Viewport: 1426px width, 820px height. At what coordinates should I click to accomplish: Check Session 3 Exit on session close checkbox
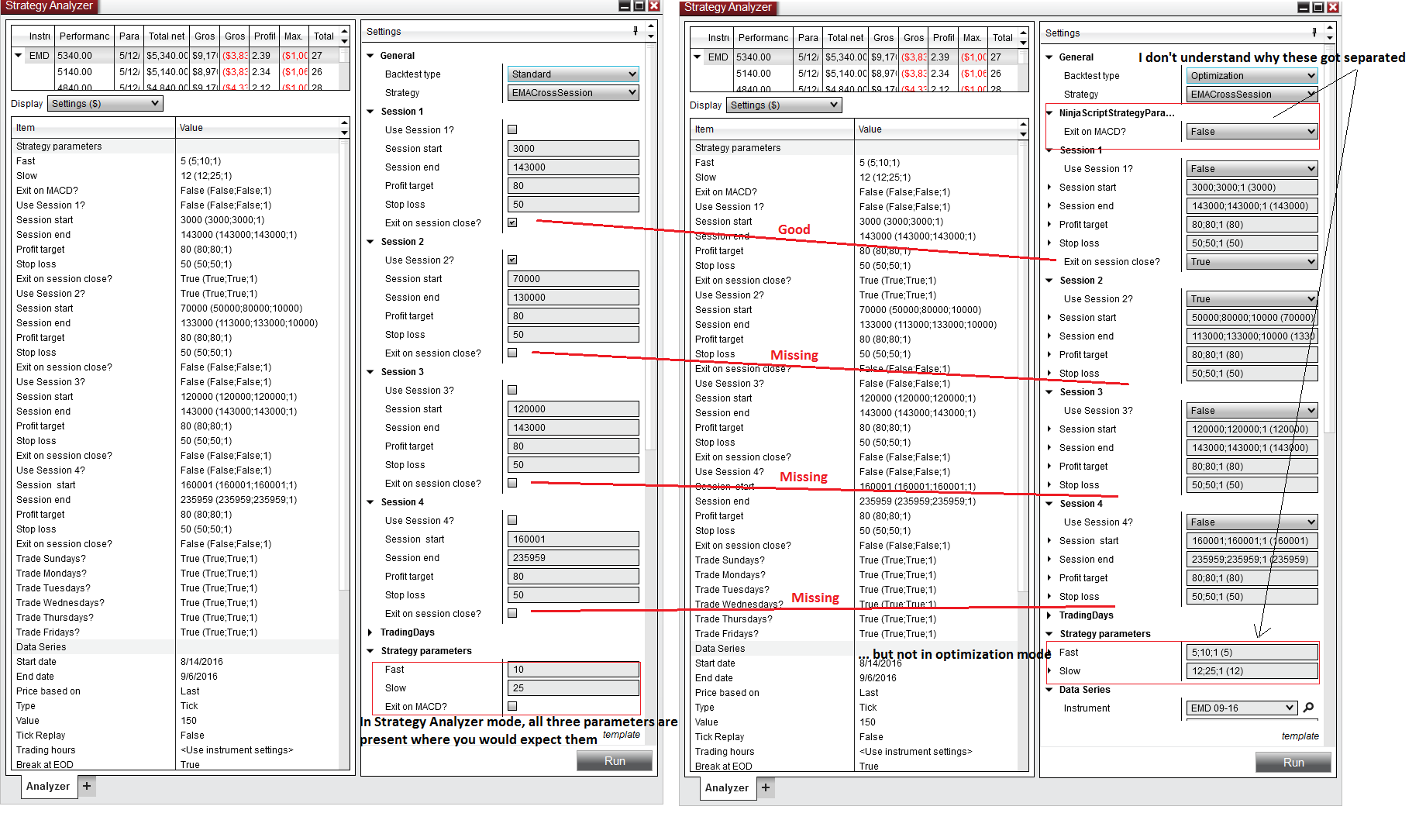pos(512,483)
